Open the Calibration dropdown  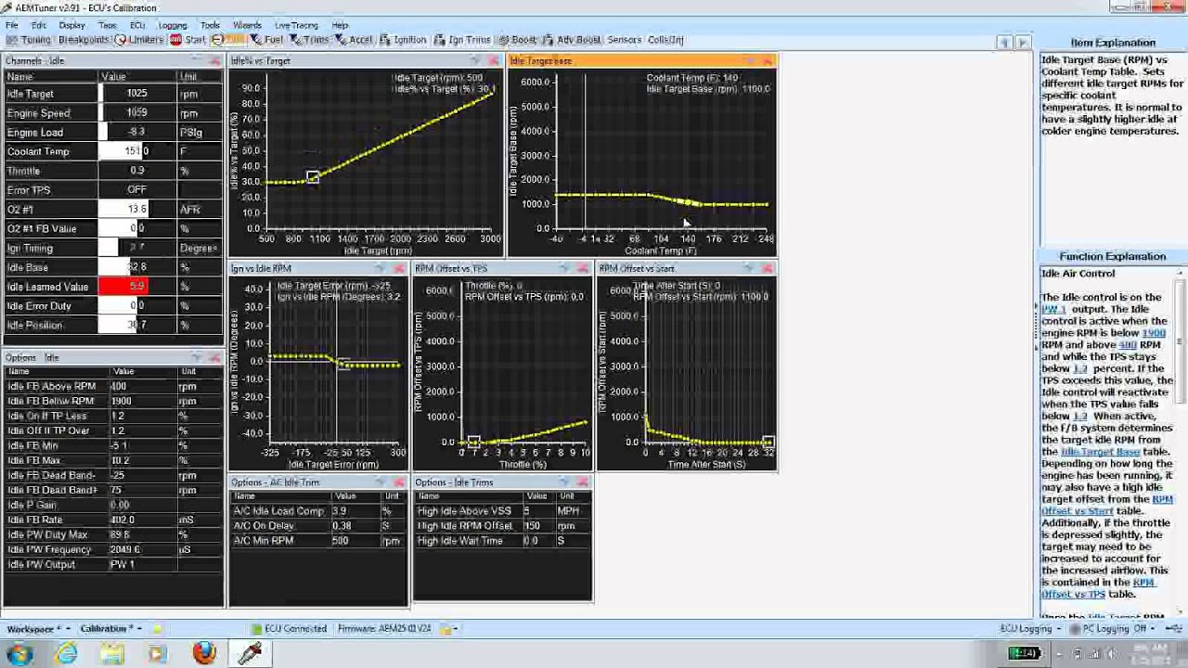coord(110,629)
